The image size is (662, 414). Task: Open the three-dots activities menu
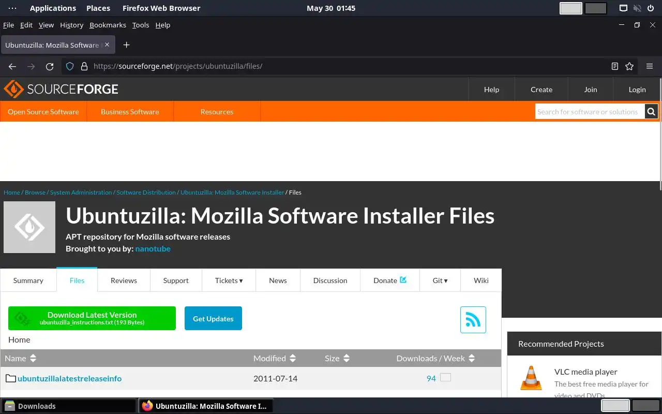(12, 8)
